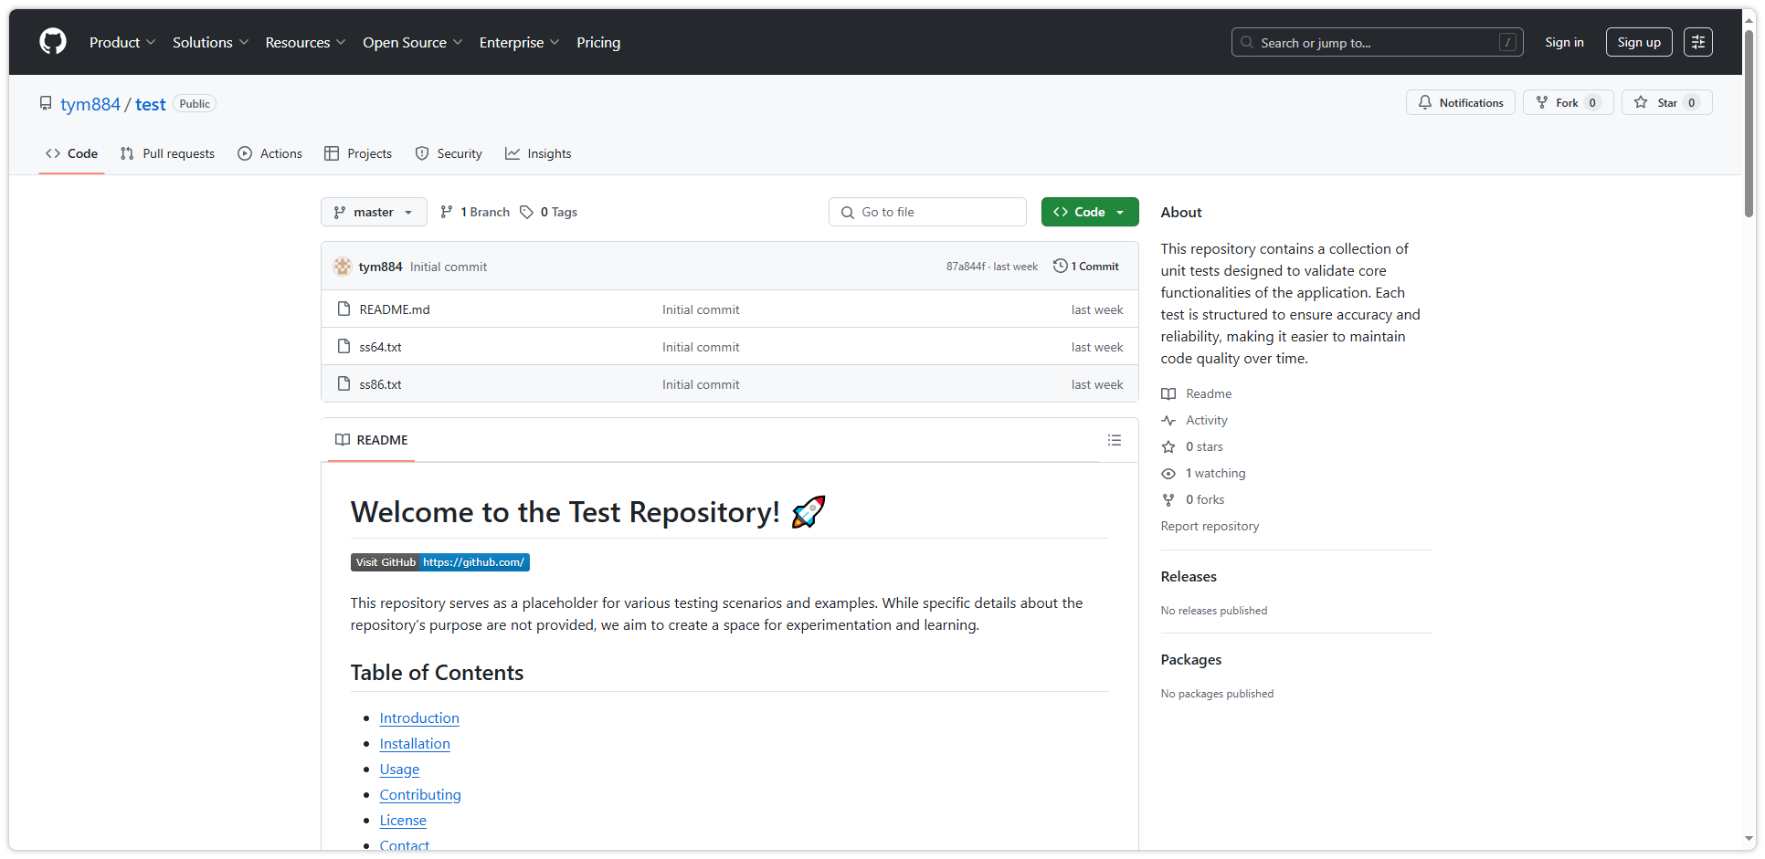Expand the master branch dropdown
The height and width of the screenshot is (859, 1765).
tap(374, 212)
